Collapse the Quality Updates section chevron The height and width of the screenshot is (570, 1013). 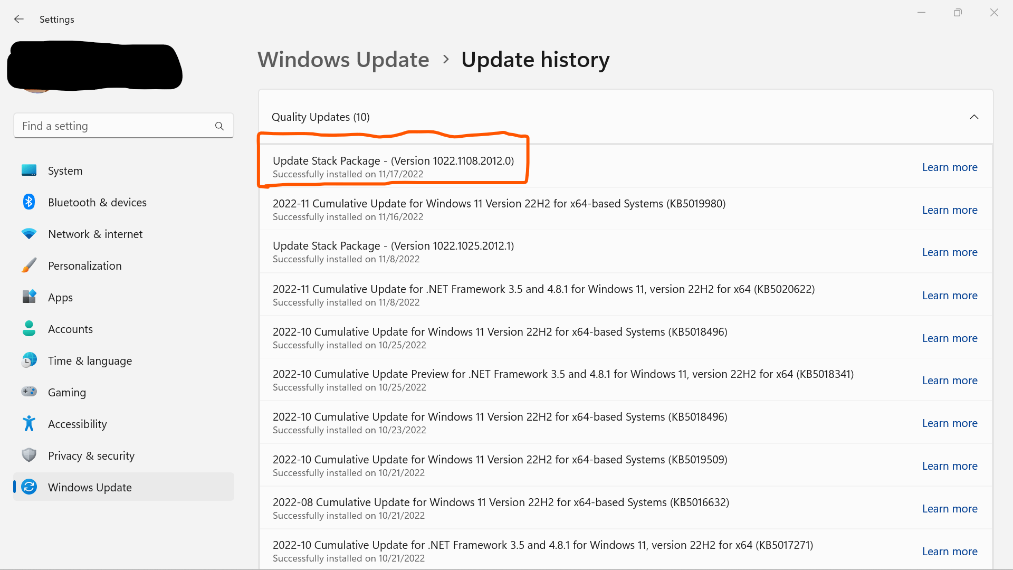[x=974, y=117]
